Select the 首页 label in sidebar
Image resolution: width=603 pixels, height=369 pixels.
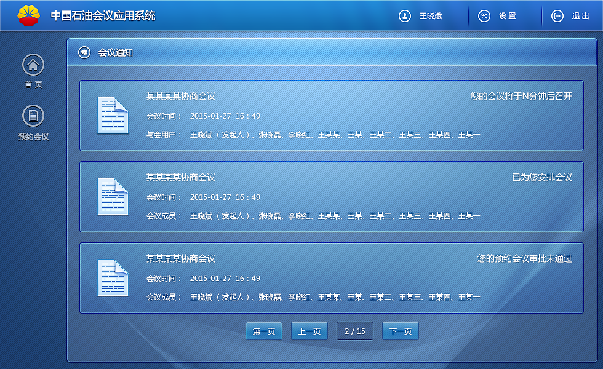pyautogui.click(x=33, y=84)
